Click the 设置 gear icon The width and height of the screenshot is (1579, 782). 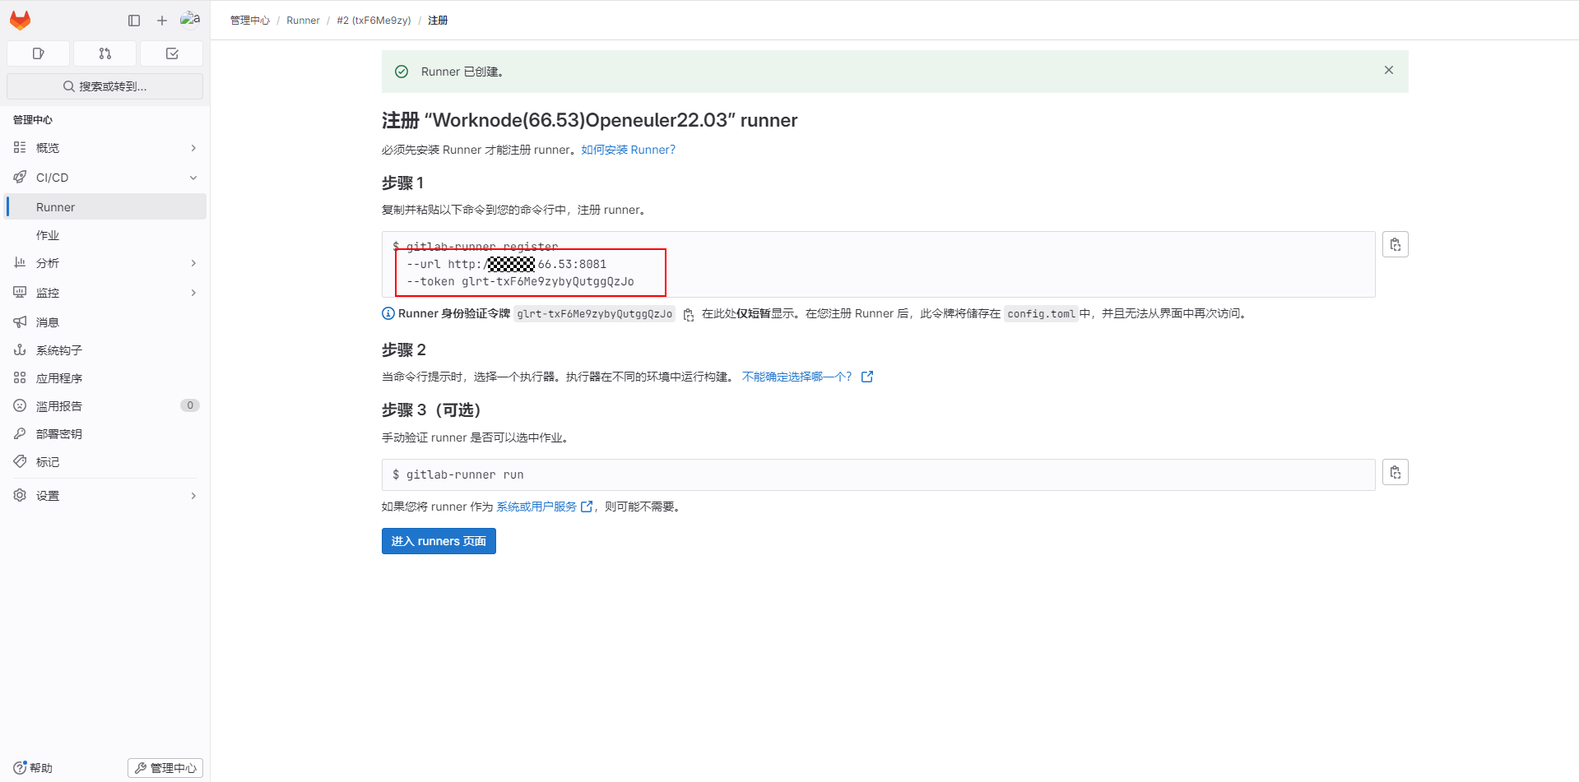[20, 496]
